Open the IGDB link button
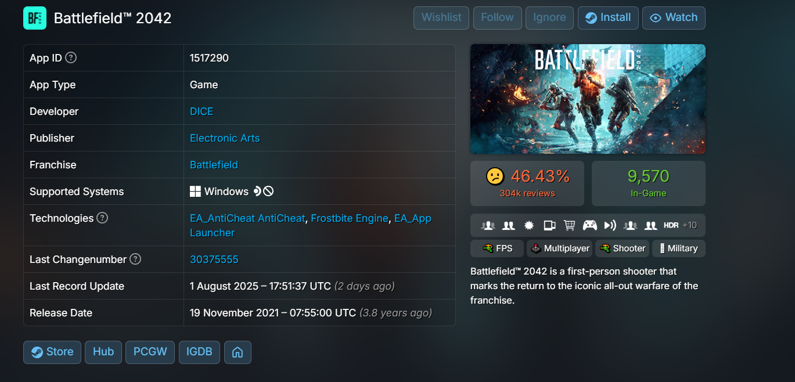The width and height of the screenshot is (795, 382). click(x=199, y=352)
